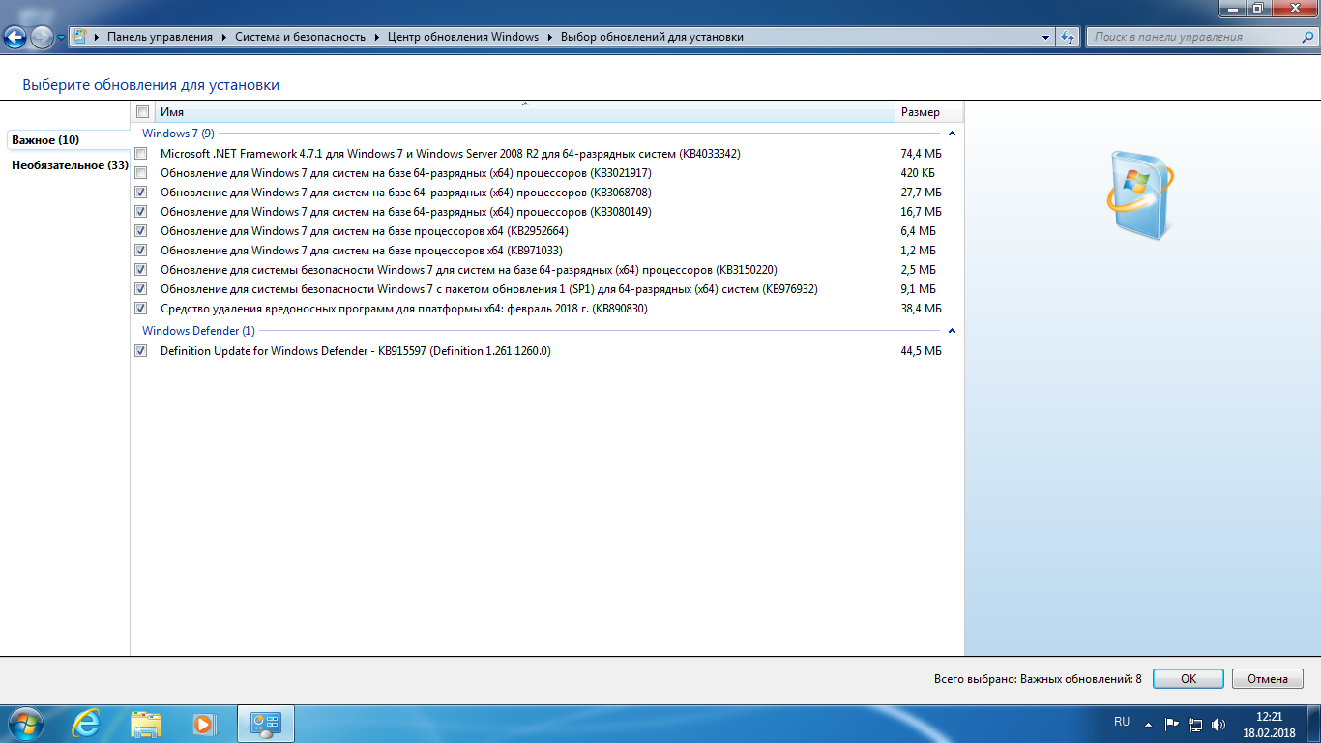The width and height of the screenshot is (1321, 743).
Task: Select Definition Update for Windows Defender name
Action: pos(356,351)
